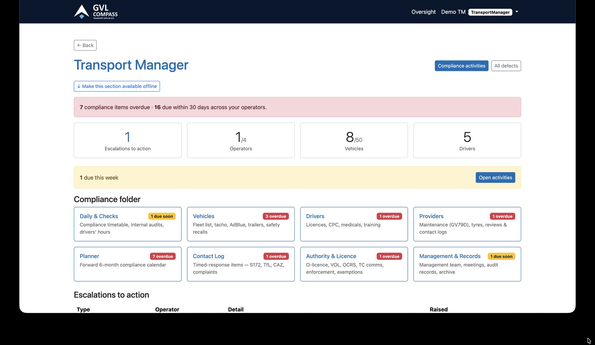Click the Contact Log overdue badge
Screen dimensions: 595x345
click(x=276, y=256)
